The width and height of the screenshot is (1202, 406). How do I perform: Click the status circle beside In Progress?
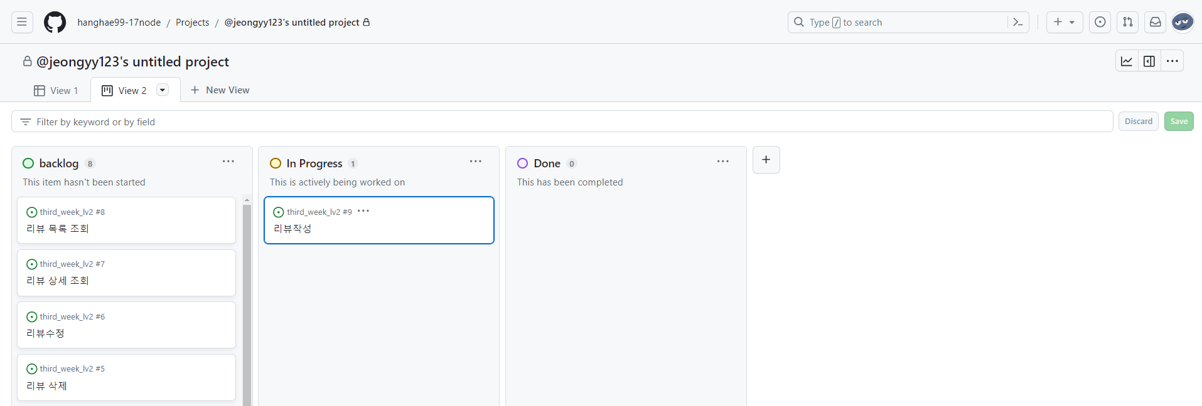click(276, 164)
